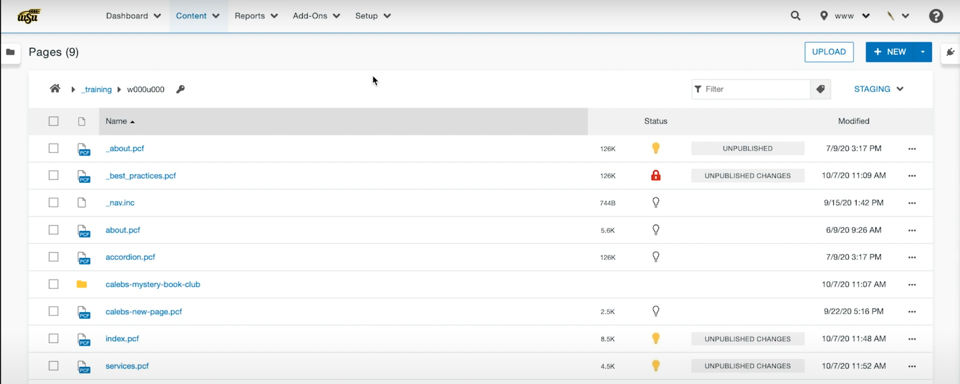This screenshot has height=384, width=960.
Task: Open the gadgets plug icon
Action: tap(950, 52)
